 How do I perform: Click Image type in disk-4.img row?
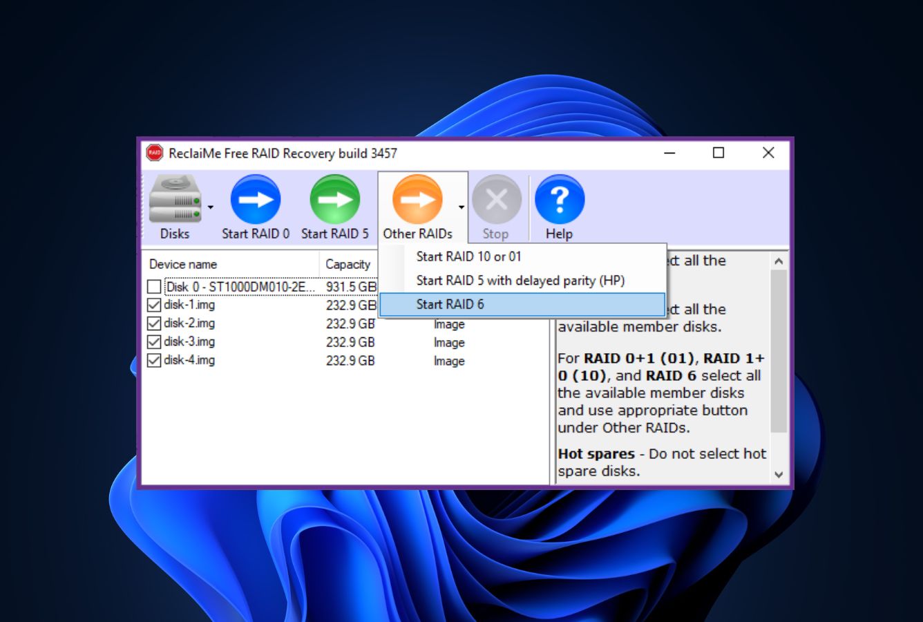click(x=449, y=361)
